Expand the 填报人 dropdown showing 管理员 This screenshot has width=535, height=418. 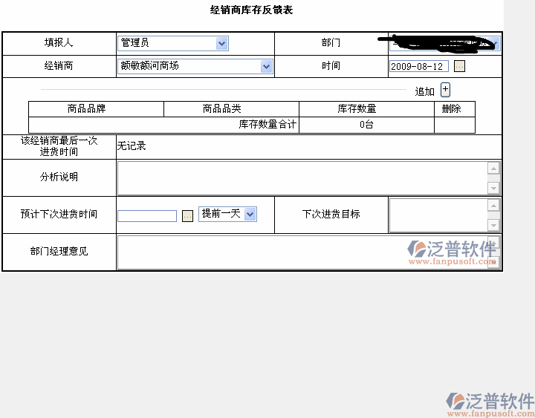pyautogui.click(x=221, y=44)
